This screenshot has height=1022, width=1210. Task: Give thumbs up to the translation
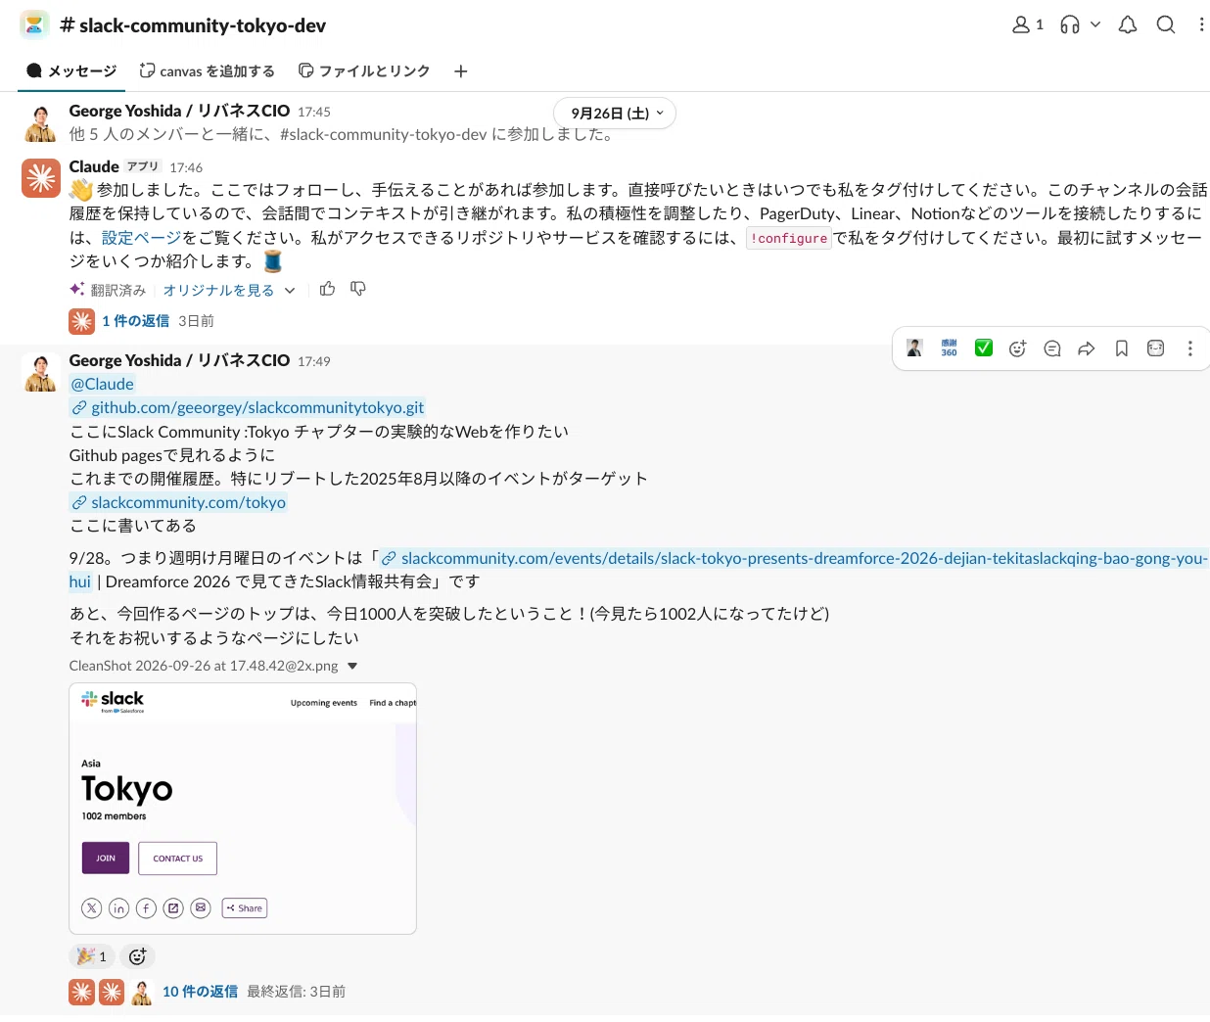pos(327,289)
